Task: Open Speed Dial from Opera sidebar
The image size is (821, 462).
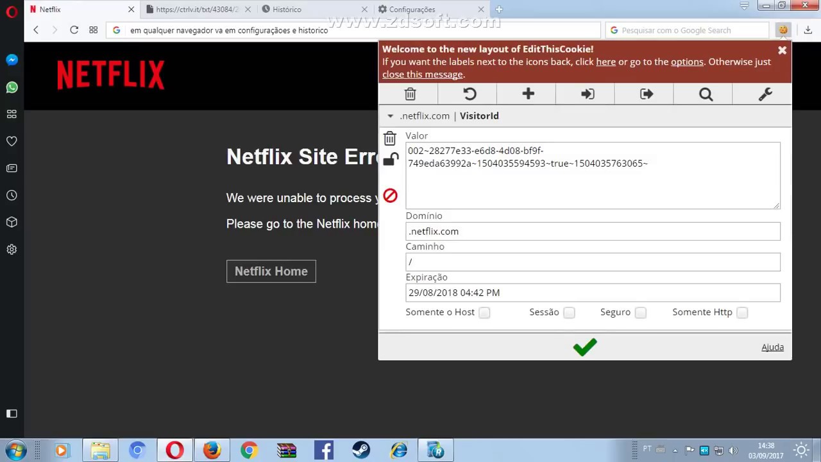Action: point(12,114)
